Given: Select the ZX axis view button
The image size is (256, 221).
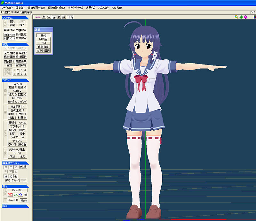Looking at the screenshot, I should click(15, 194).
